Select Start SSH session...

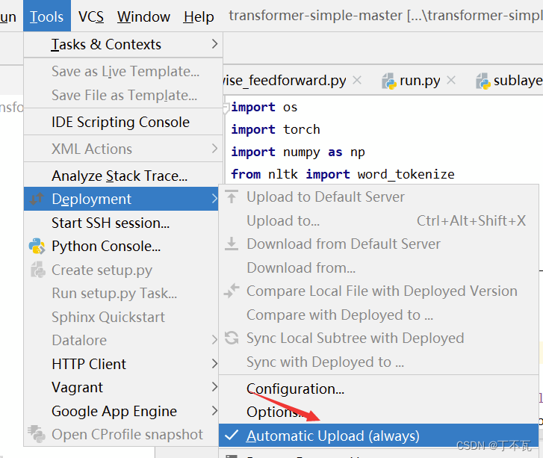(x=111, y=223)
